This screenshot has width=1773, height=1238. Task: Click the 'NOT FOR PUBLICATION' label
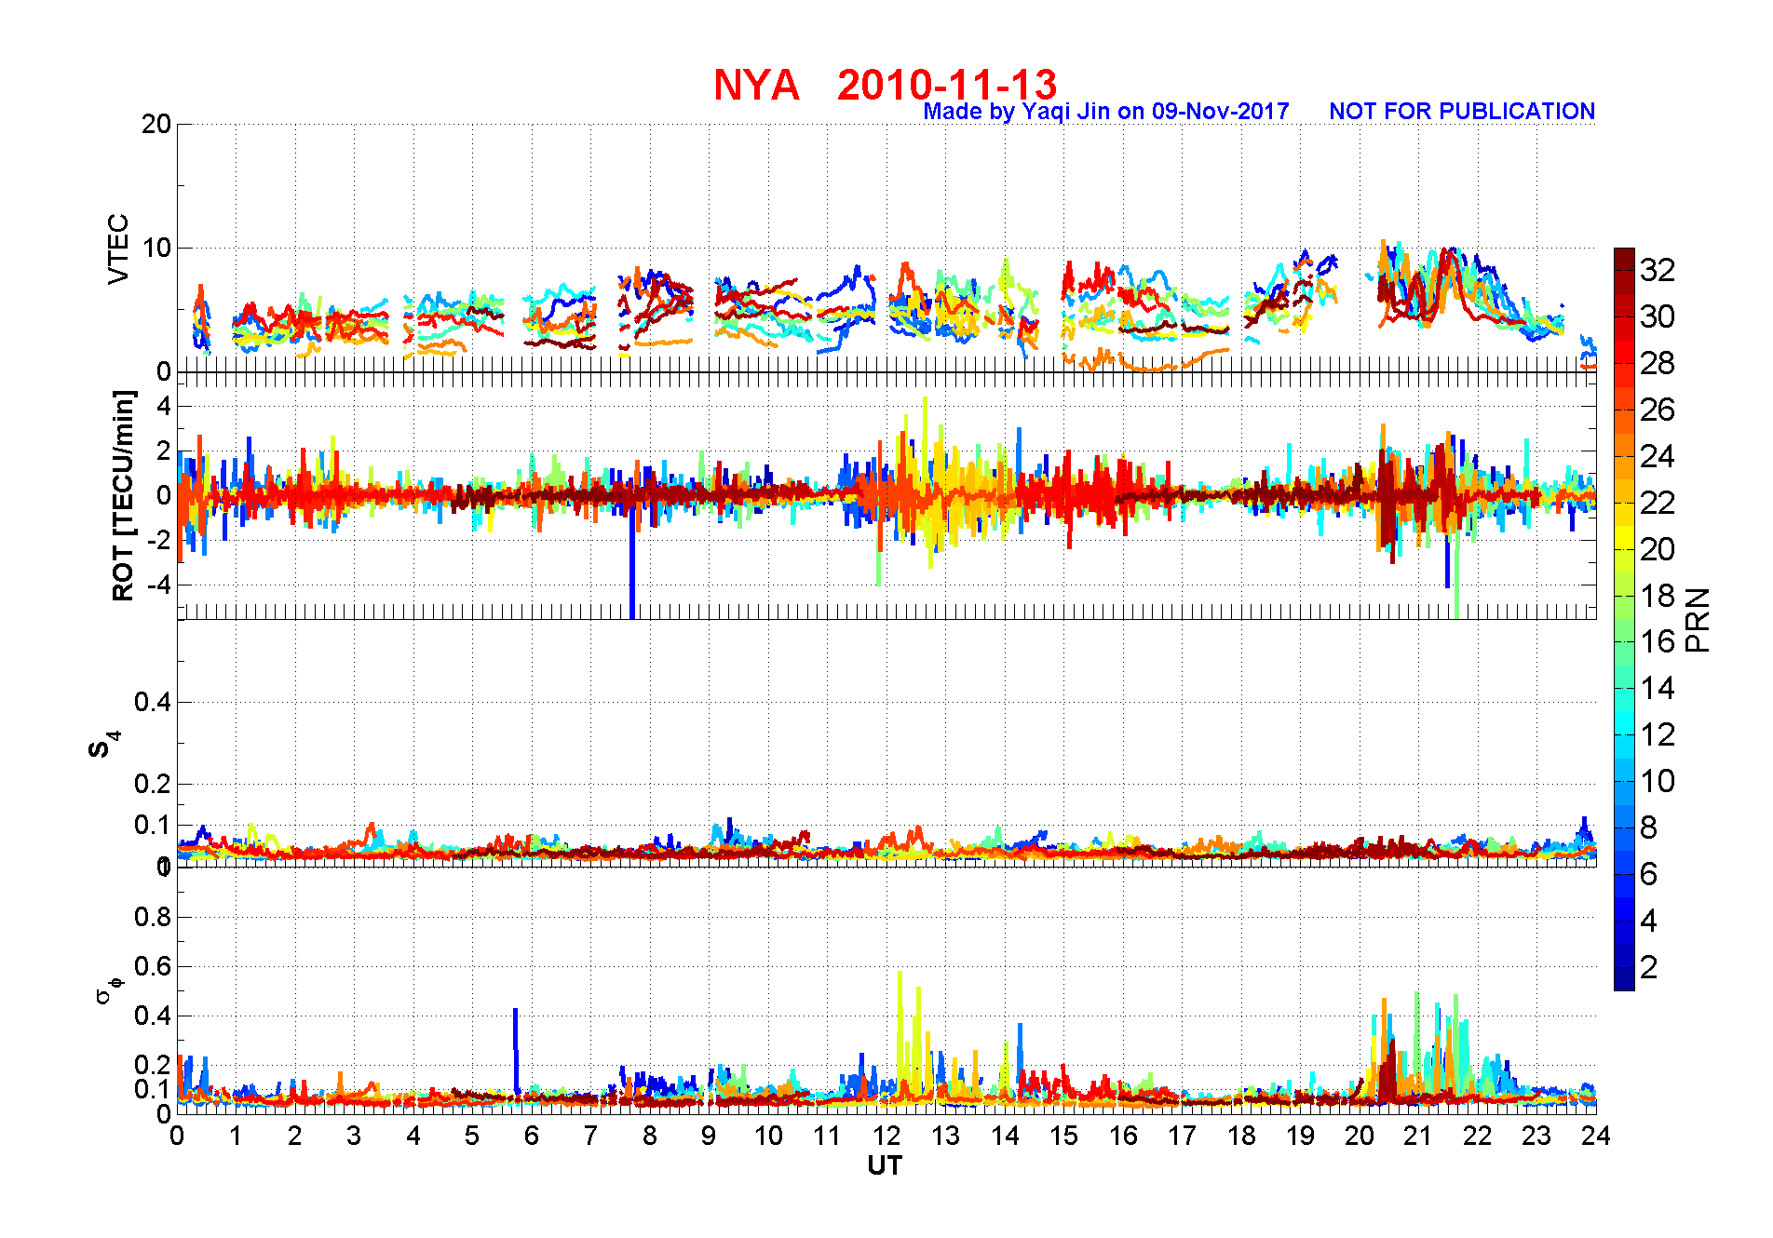1462,111
